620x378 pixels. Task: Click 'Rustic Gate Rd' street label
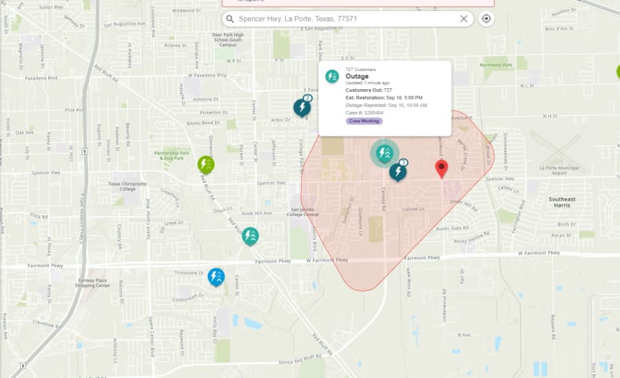tap(453, 228)
